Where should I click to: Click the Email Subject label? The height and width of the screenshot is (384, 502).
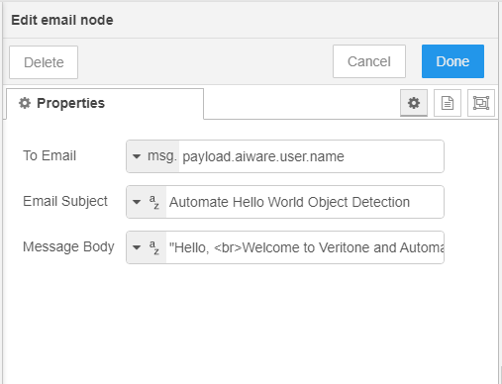(65, 201)
